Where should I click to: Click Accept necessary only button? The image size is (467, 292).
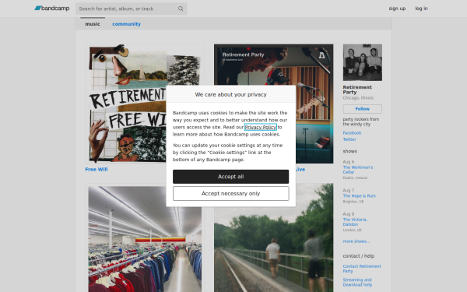pos(231,193)
